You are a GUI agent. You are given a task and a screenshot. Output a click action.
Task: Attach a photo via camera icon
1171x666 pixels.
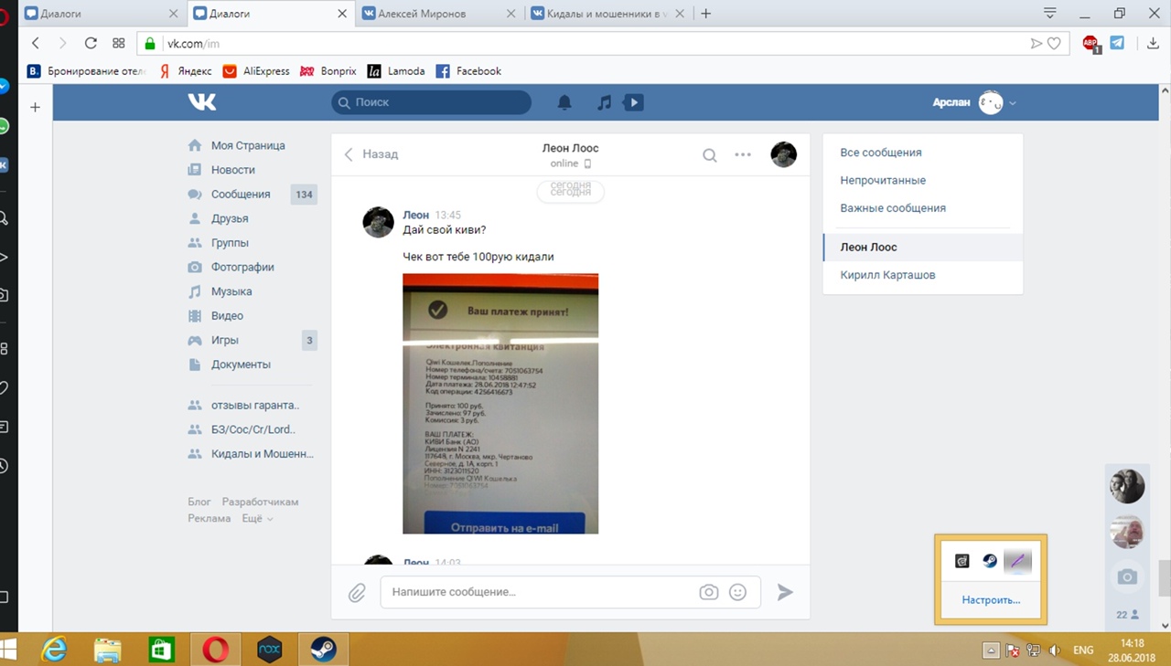708,592
